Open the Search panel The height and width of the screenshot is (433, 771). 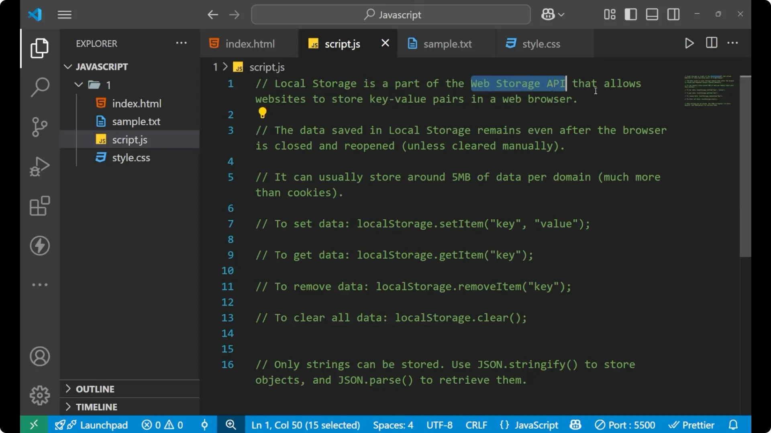pyautogui.click(x=39, y=87)
